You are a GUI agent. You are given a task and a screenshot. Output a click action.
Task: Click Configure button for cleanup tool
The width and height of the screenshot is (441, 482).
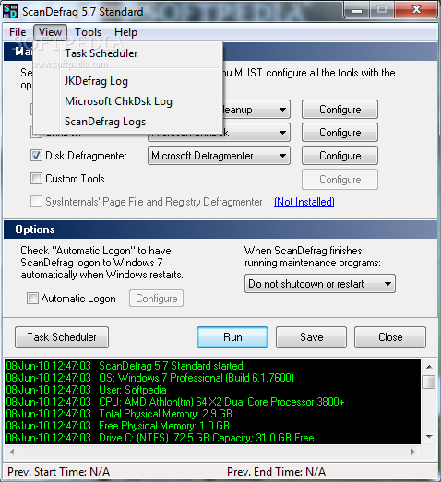[x=340, y=110]
